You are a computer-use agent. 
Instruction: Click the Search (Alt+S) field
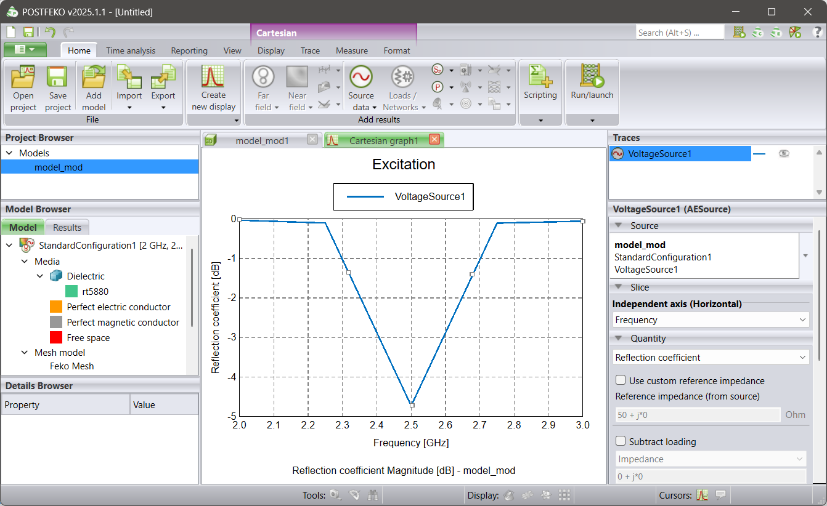pos(680,33)
